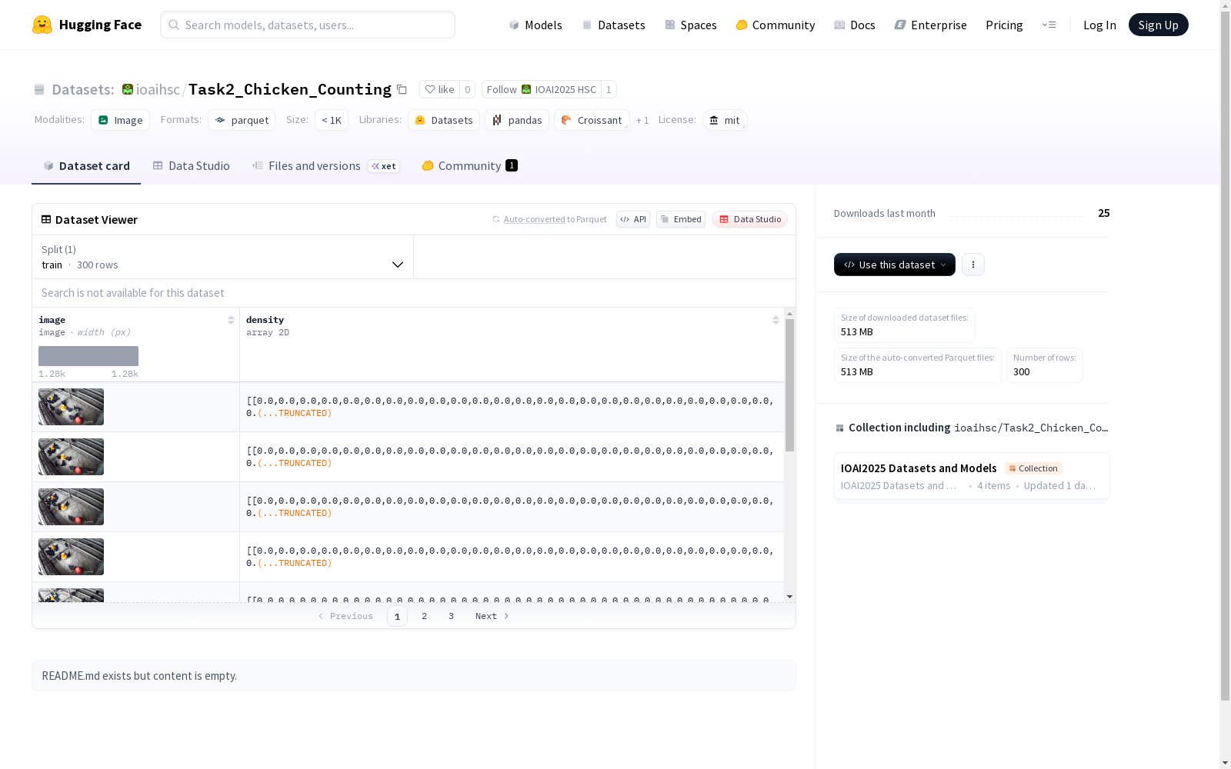Click the Dataset Viewer table icon
Screen dimensions: 1231x769
click(x=46, y=219)
